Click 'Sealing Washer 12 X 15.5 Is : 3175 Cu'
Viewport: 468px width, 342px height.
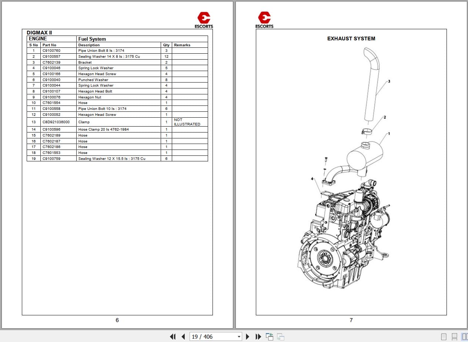[111, 158]
